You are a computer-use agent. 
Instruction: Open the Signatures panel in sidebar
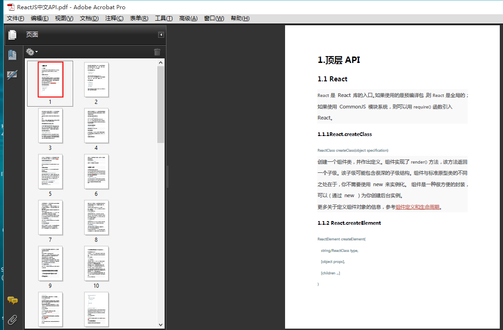click(x=12, y=75)
